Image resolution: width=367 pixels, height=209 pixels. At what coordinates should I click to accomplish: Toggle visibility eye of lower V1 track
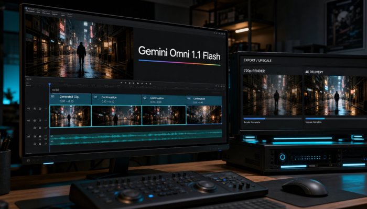click(x=40, y=121)
